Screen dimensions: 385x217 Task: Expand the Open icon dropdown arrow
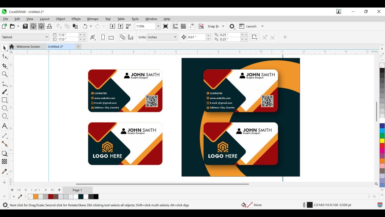[x=18, y=26]
